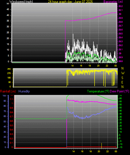Click the red "Rainfall (.in)" label
This screenshot has height=155, width=130.
click(x=8, y=91)
